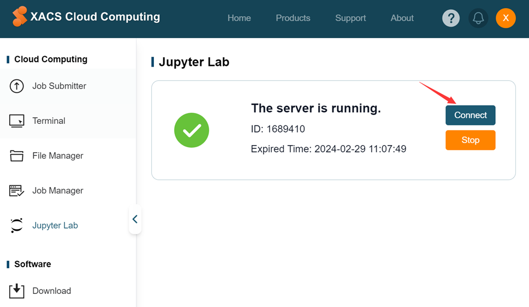This screenshot has height=307, width=529.
Task: Click the Jupyter Lab logo icon
Action: (x=16, y=225)
